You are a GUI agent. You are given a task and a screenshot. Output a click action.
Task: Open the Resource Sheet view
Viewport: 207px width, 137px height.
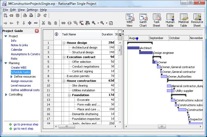tap(197, 20)
